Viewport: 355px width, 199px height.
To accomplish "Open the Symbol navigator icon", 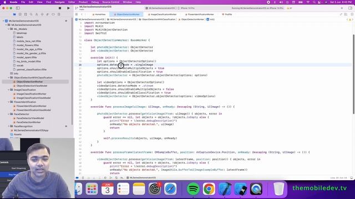I will click(26, 14).
